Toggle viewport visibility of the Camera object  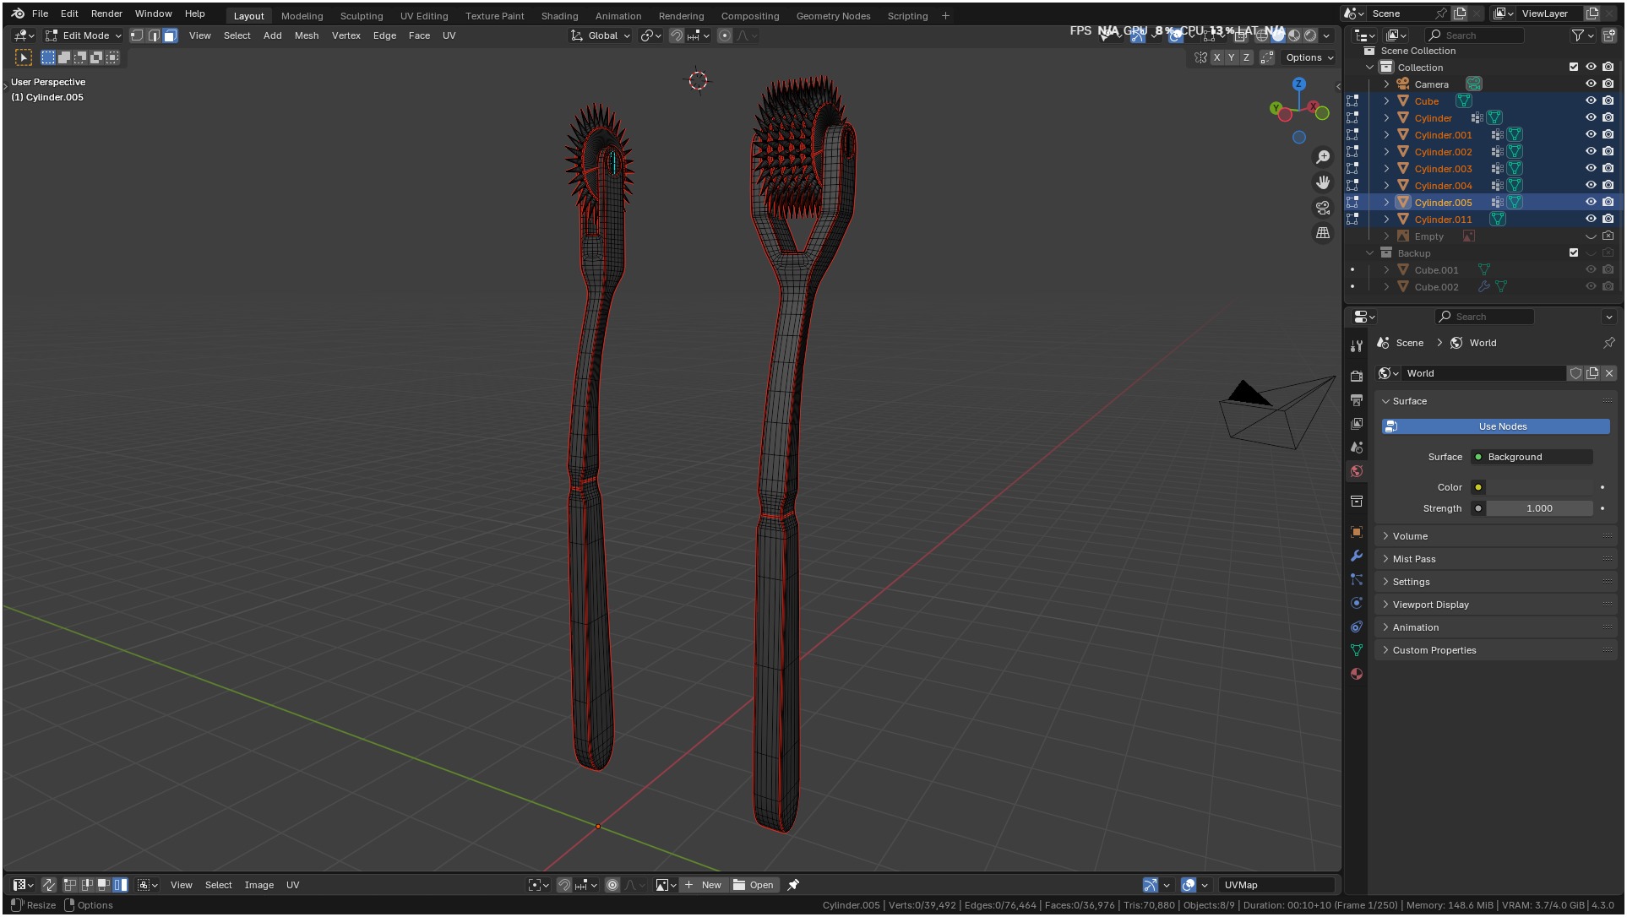[x=1591, y=84]
